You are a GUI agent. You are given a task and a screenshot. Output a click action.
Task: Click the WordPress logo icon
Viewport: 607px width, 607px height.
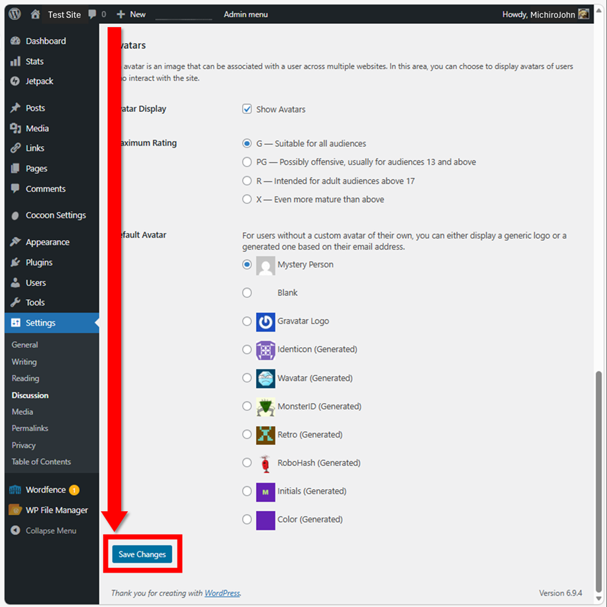coord(15,14)
